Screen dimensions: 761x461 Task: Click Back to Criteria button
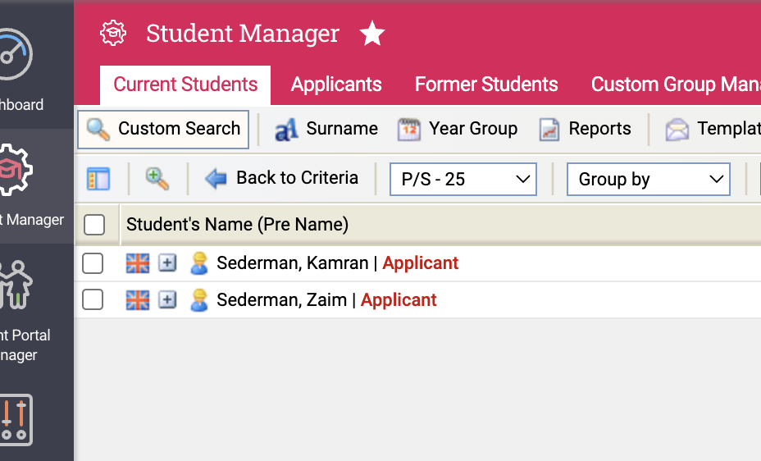[x=282, y=178]
